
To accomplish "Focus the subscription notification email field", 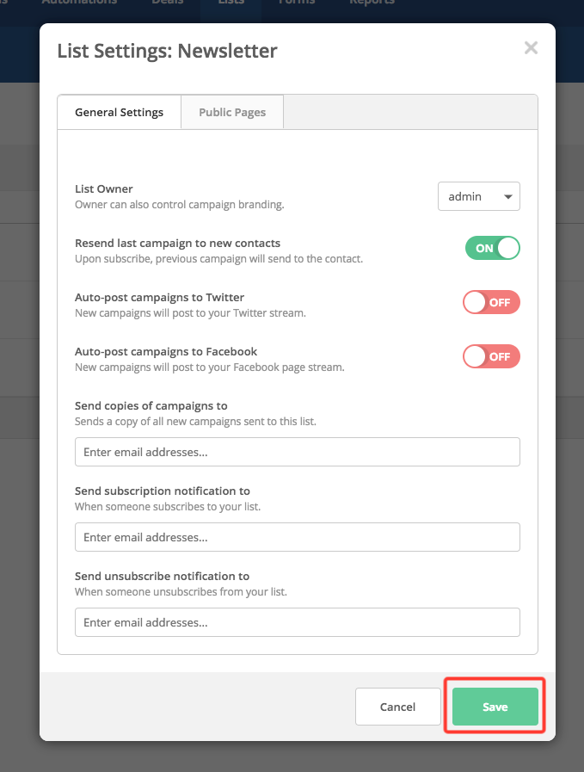I will [x=297, y=537].
